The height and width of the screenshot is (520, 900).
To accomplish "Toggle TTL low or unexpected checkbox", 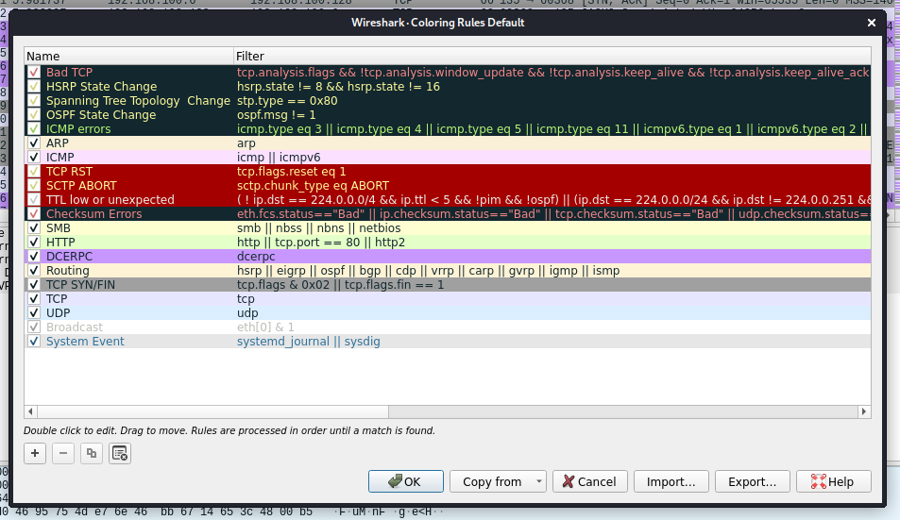I will click(34, 199).
